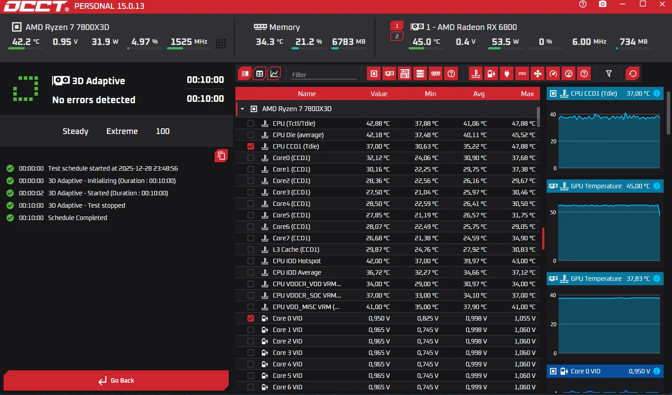Select the Core2 (CCD1) row name
This screenshot has height=395, width=672.
[291, 181]
